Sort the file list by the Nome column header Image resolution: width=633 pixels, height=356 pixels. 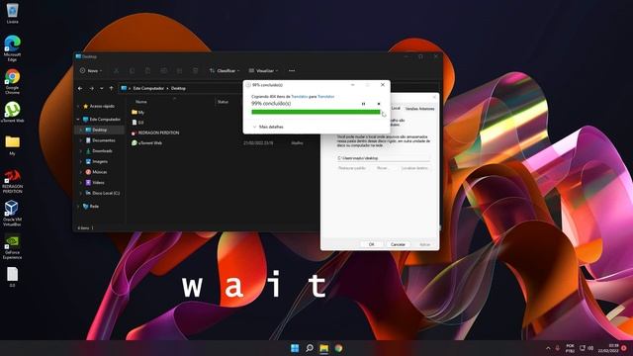pyautogui.click(x=141, y=102)
